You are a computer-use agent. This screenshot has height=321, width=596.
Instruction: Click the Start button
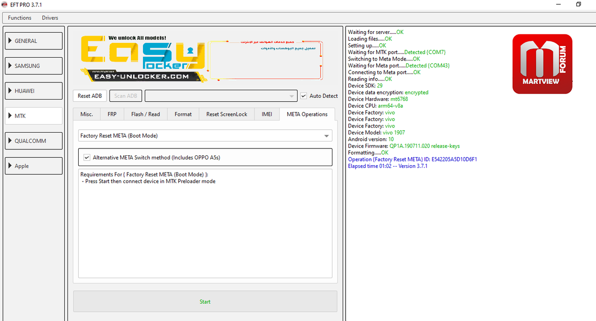tap(205, 301)
